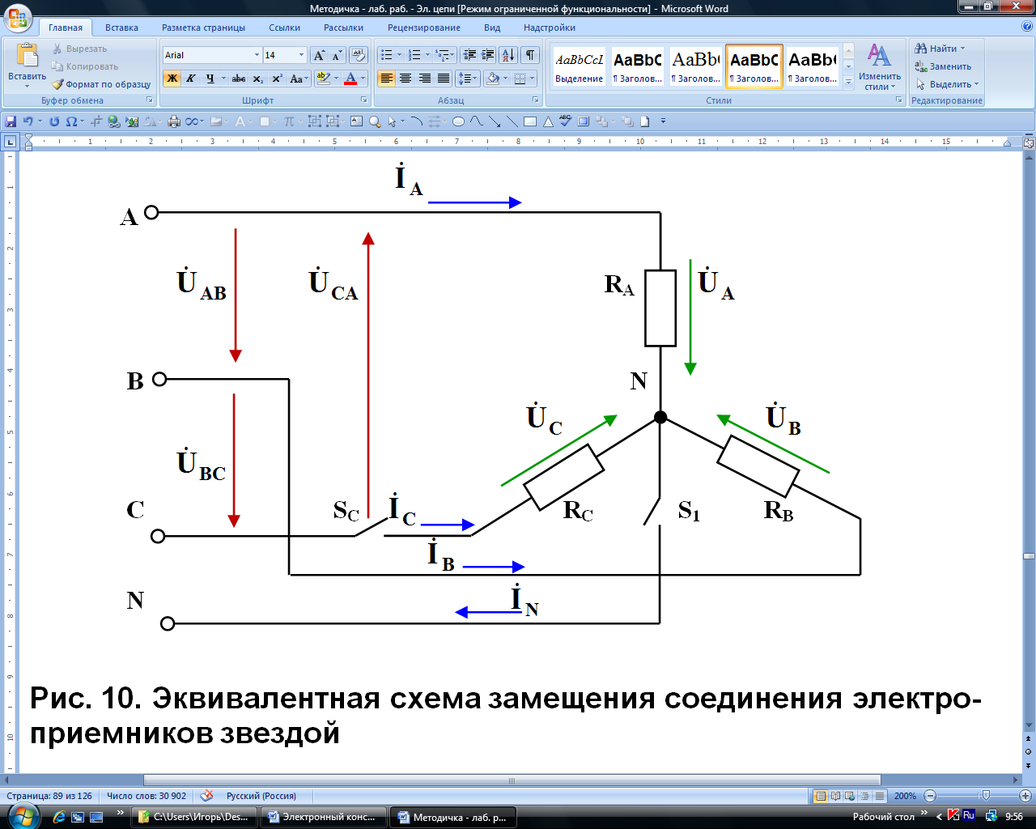Switch to the Ссылки tab

point(284,28)
